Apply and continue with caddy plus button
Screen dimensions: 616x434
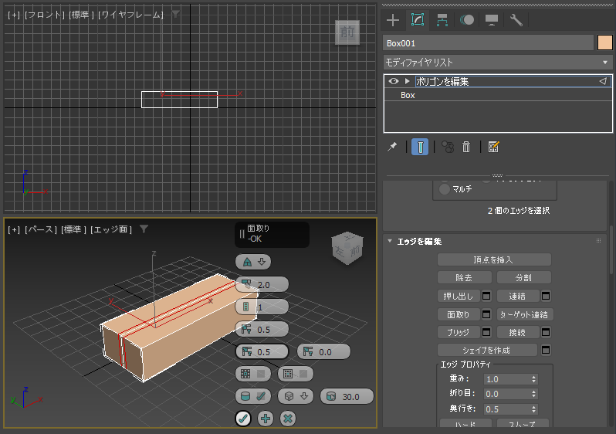point(266,419)
